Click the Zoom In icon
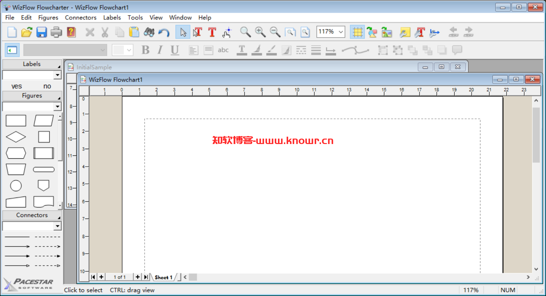 [260, 32]
